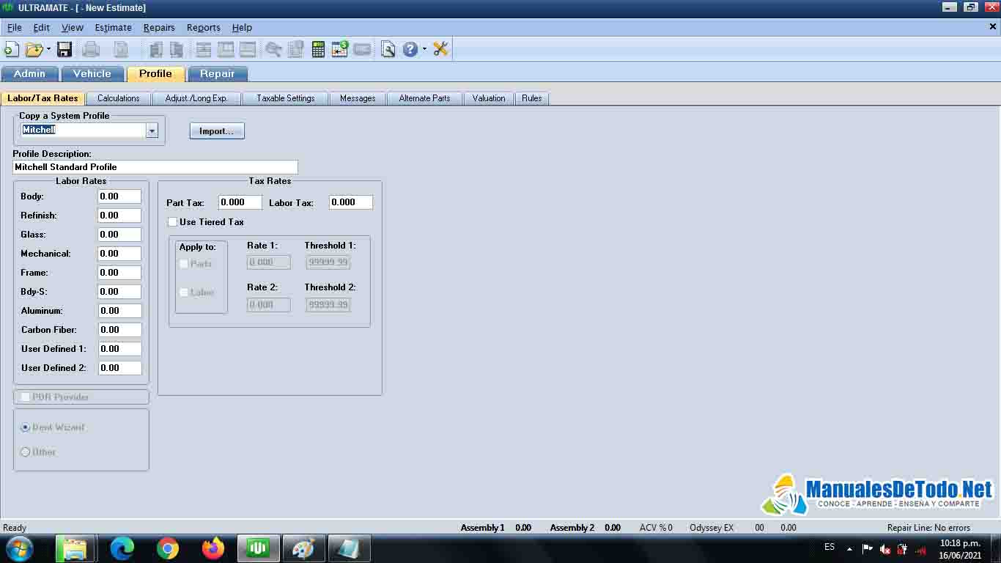The height and width of the screenshot is (563, 1001).
Task: Open the Reports menu
Action: point(204,27)
